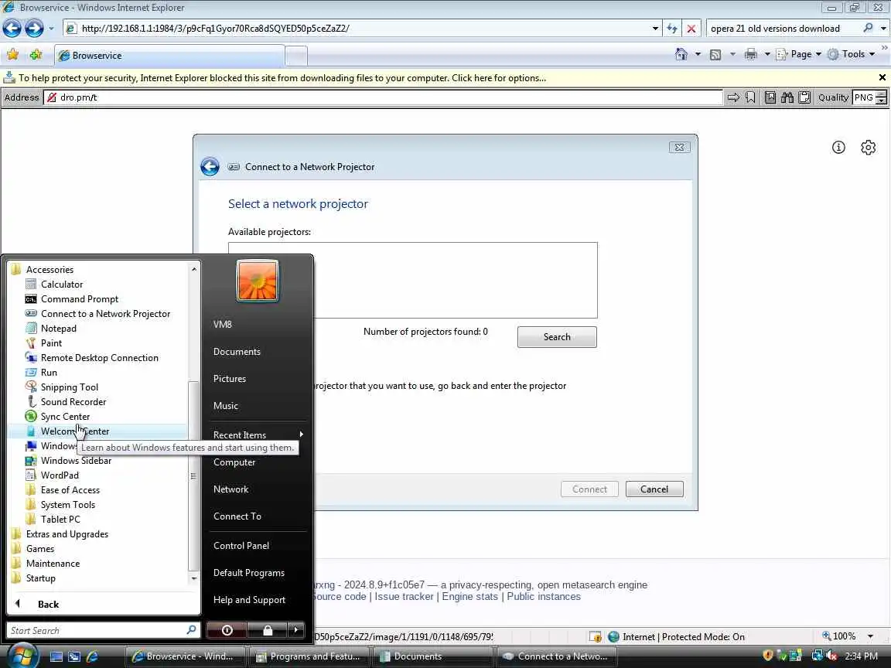
Task: Click the Home page icon in command bar
Action: point(681,54)
